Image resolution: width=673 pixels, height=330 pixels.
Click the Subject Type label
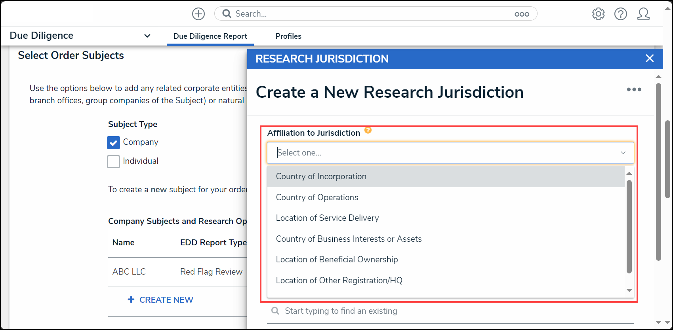pos(133,124)
